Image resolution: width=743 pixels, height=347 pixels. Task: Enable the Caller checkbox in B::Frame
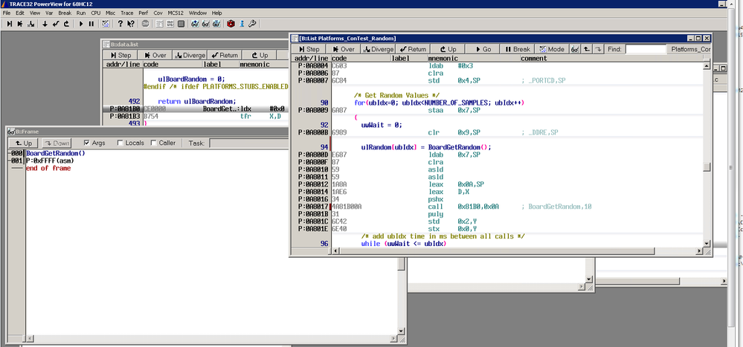pos(153,143)
